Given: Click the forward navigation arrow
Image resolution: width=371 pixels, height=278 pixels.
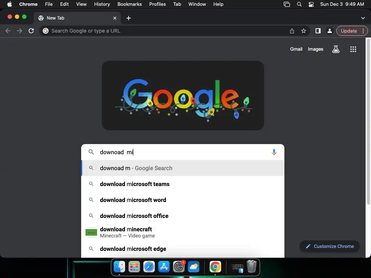Looking at the screenshot, I should tap(20, 31).
